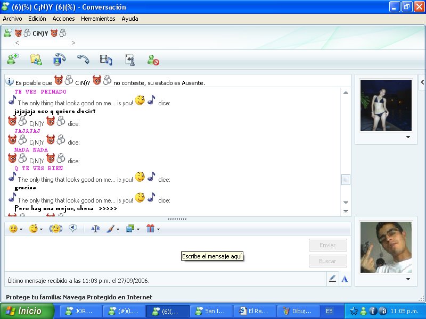Viewport: 426px width, 319px height.
Task: Click the info icon in the away notice
Action: click(x=10, y=81)
